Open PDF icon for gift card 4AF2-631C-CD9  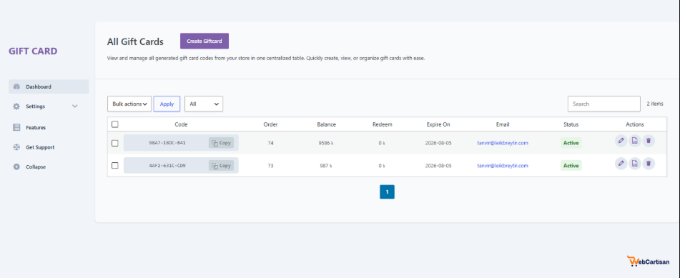pos(635,164)
